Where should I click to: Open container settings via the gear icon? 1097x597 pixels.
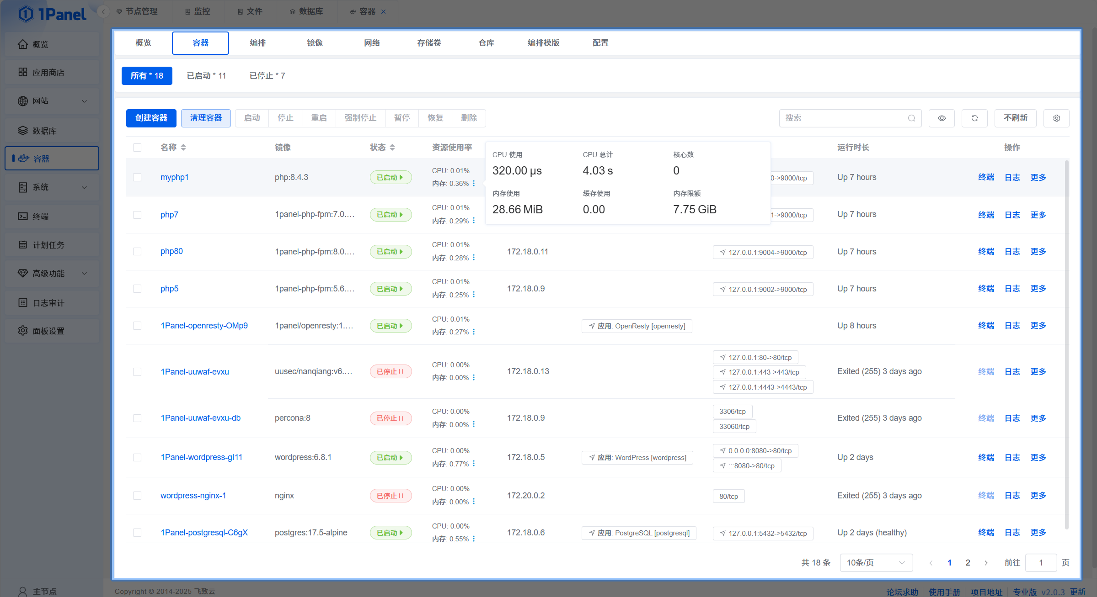(x=1056, y=118)
